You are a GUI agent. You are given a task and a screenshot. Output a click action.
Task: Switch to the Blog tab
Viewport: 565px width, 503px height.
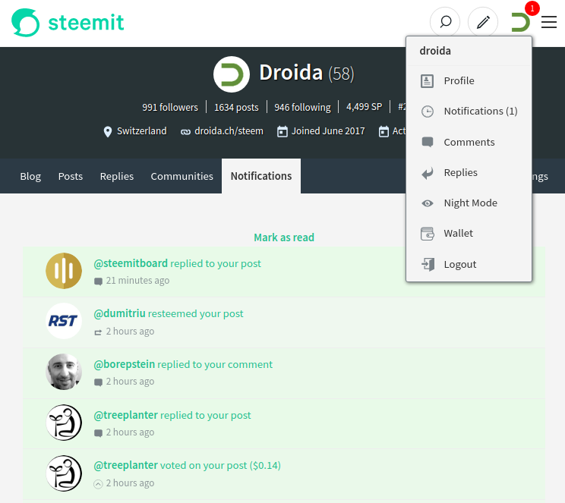point(30,176)
